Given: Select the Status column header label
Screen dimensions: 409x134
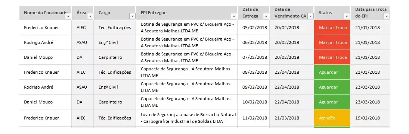Looking at the screenshot, I should point(325,13).
